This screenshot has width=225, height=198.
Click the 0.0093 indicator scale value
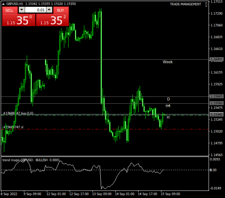[215, 159]
